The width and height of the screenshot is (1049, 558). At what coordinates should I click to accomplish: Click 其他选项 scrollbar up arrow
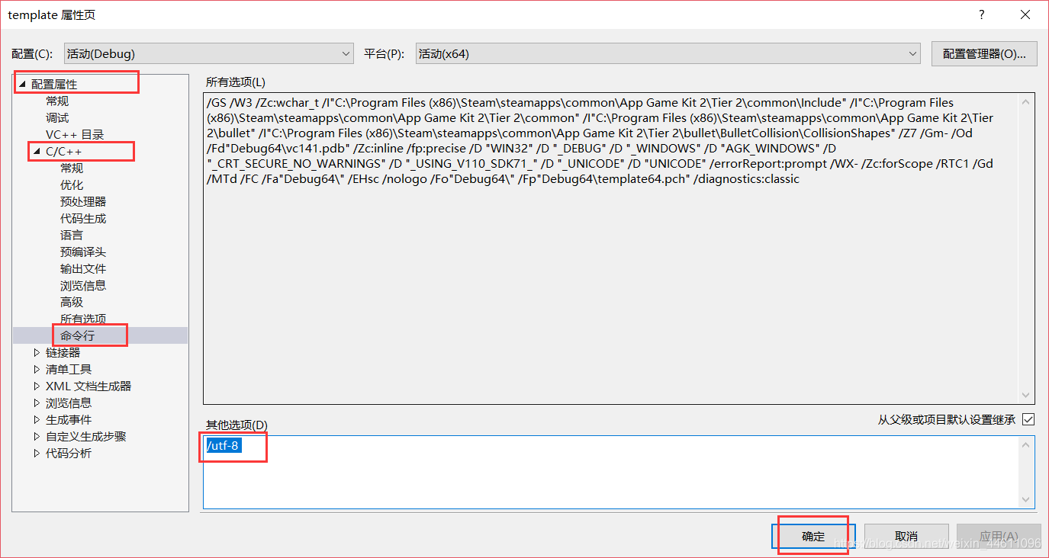(1027, 444)
